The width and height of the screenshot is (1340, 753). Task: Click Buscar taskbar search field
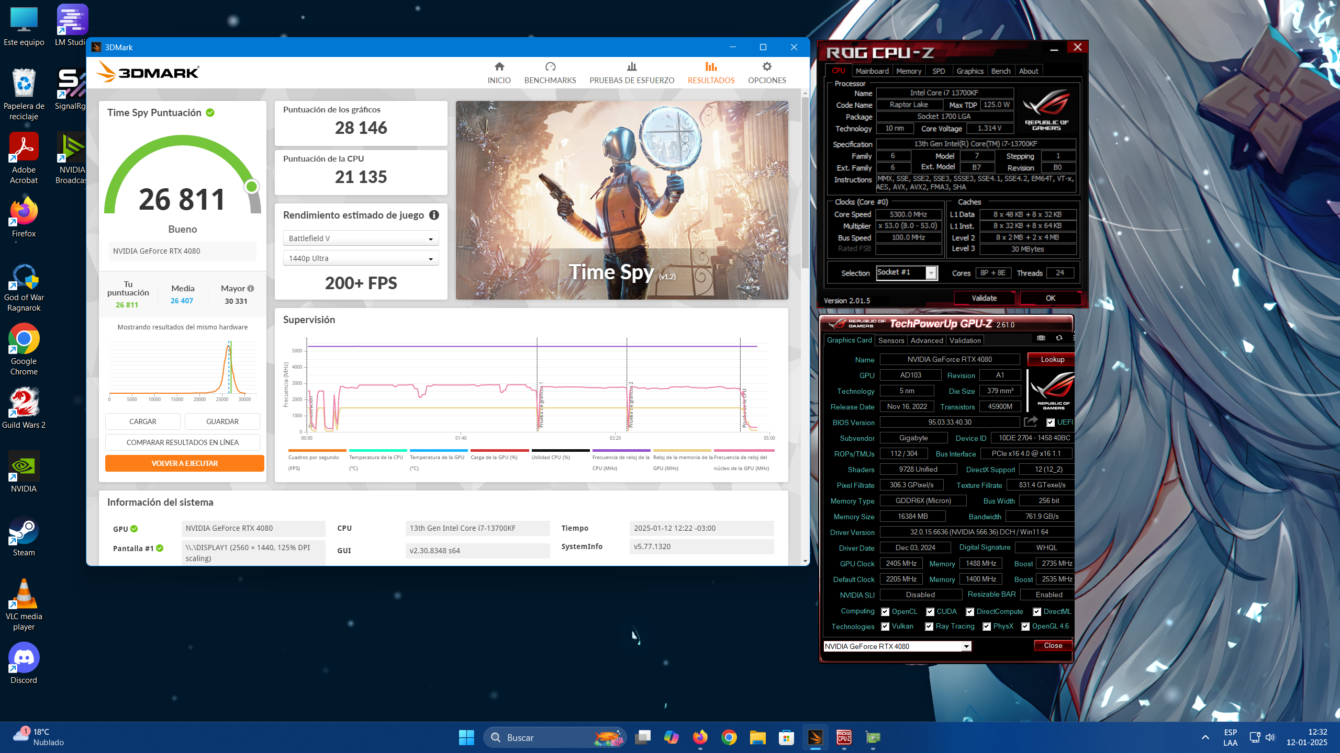pyautogui.click(x=555, y=737)
